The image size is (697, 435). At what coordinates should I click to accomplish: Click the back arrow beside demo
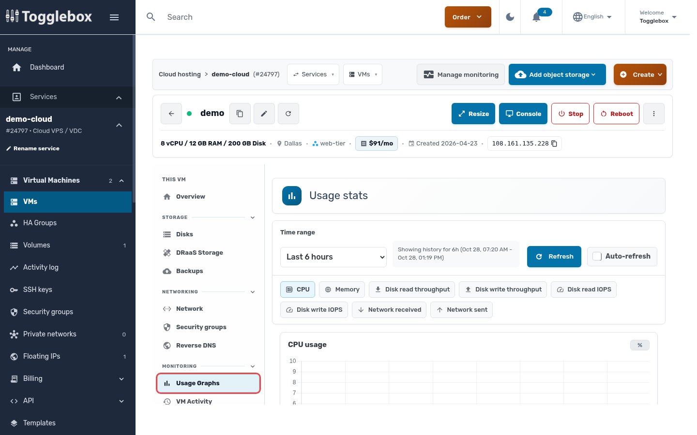(x=171, y=114)
